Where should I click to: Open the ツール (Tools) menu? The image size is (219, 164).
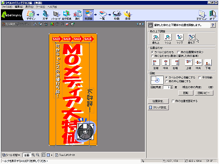pyautogui.click(x=40, y=7)
